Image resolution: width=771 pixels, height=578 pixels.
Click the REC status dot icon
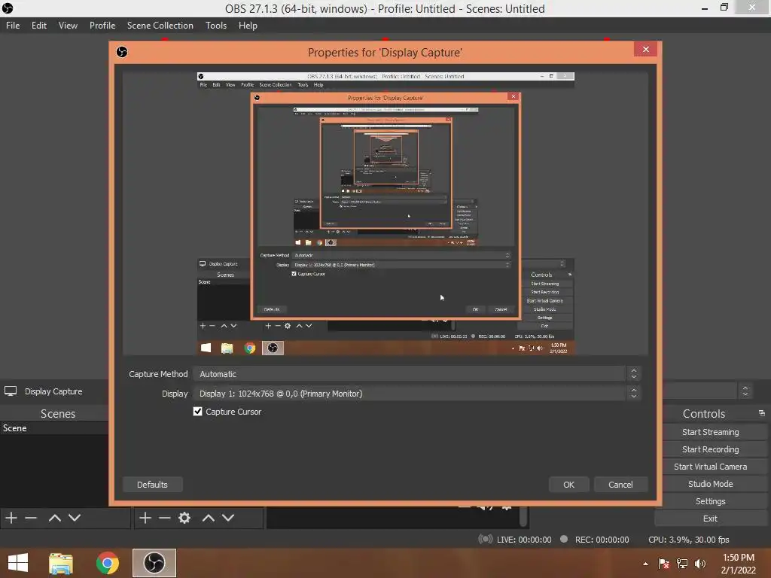pos(564,539)
